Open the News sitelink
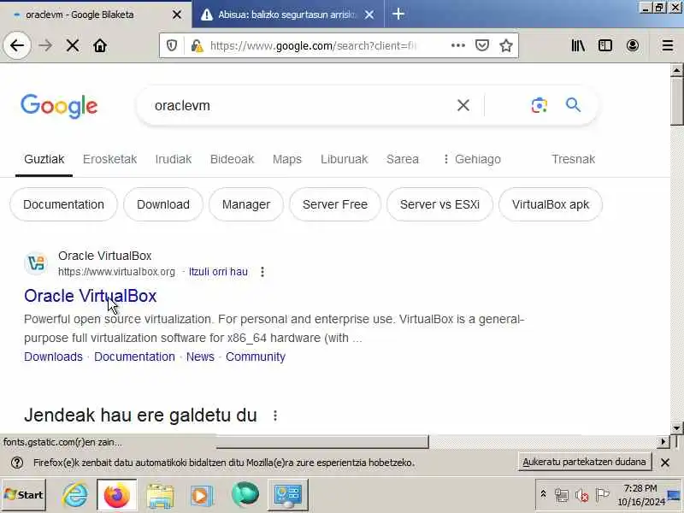Viewport: 684px width, 513px height. tap(200, 357)
